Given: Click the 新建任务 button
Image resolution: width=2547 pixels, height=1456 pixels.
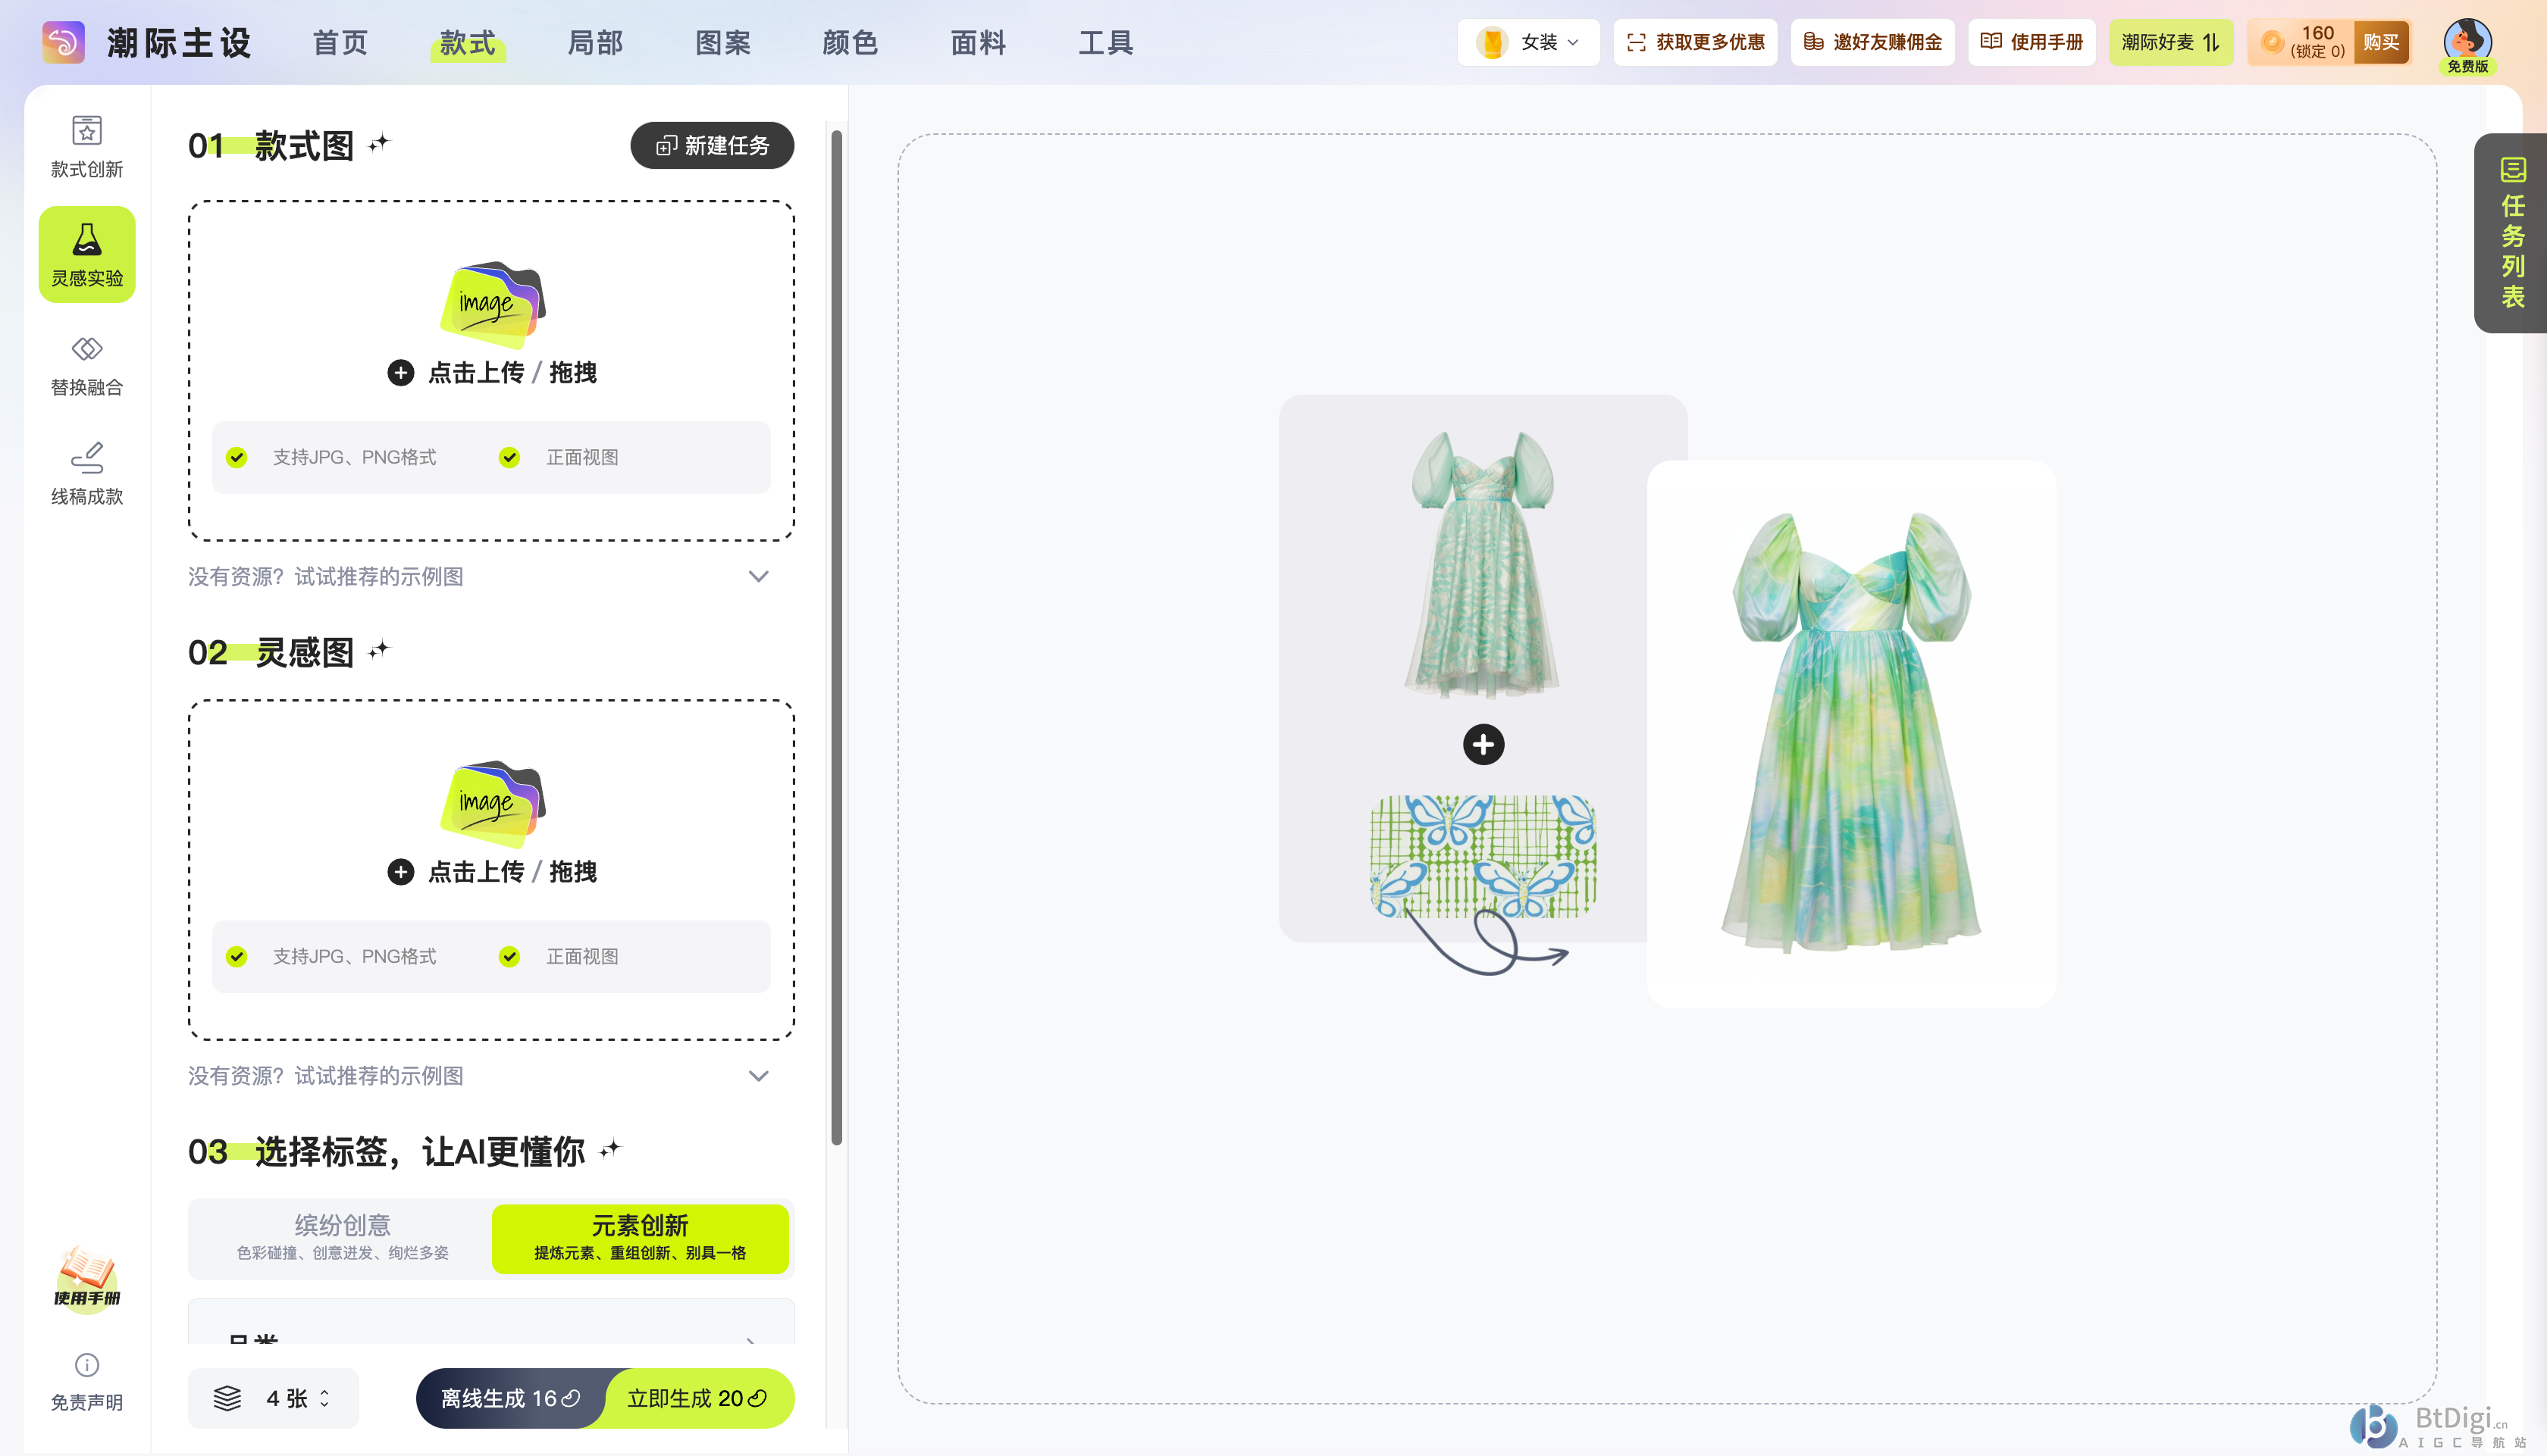Looking at the screenshot, I should (x=711, y=146).
